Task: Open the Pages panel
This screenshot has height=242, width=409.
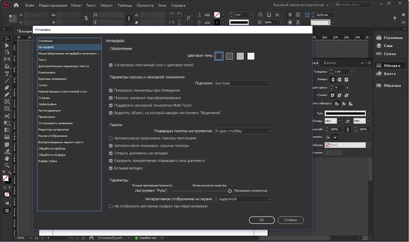Action: click(389, 38)
